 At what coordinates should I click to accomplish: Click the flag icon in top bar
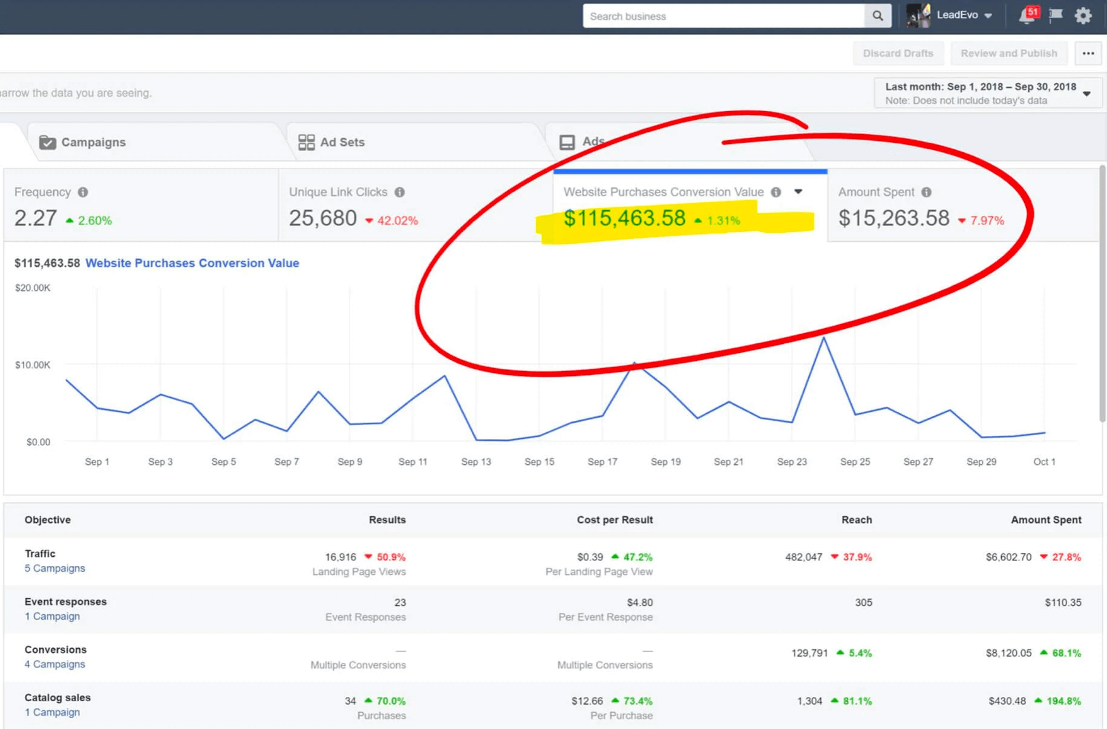tap(1056, 16)
